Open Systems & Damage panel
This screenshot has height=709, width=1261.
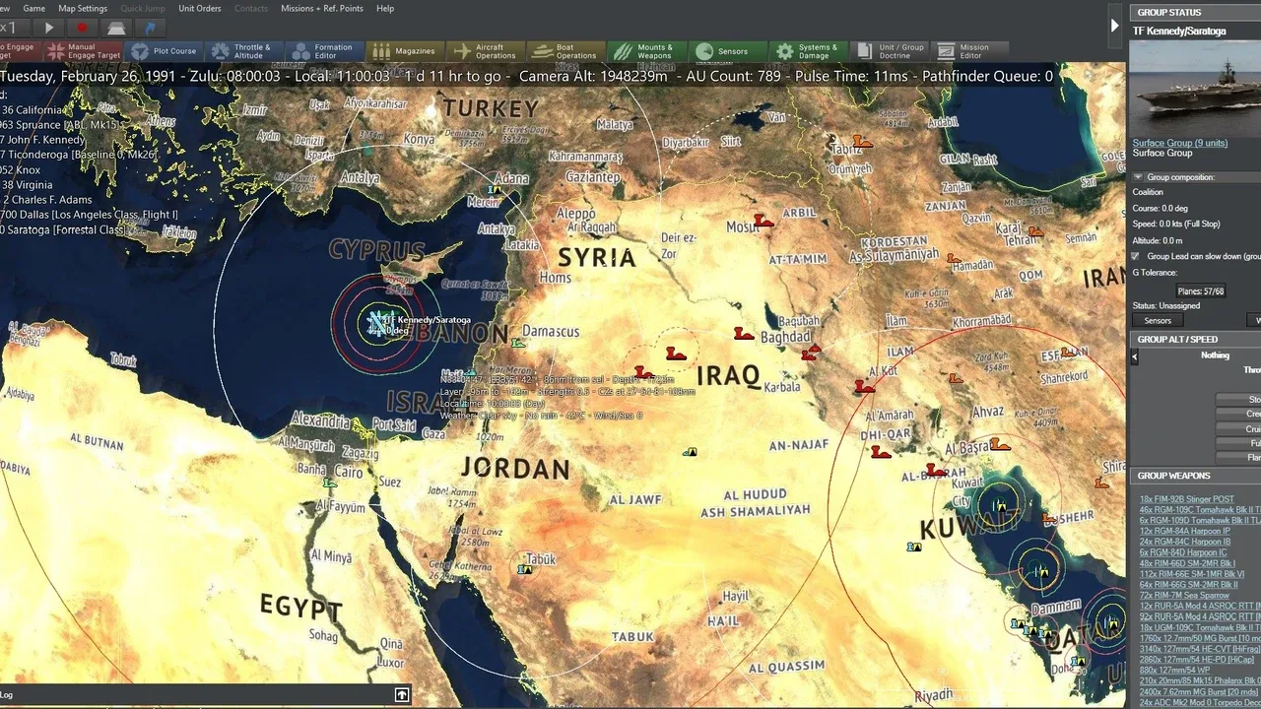(x=805, y=51)
